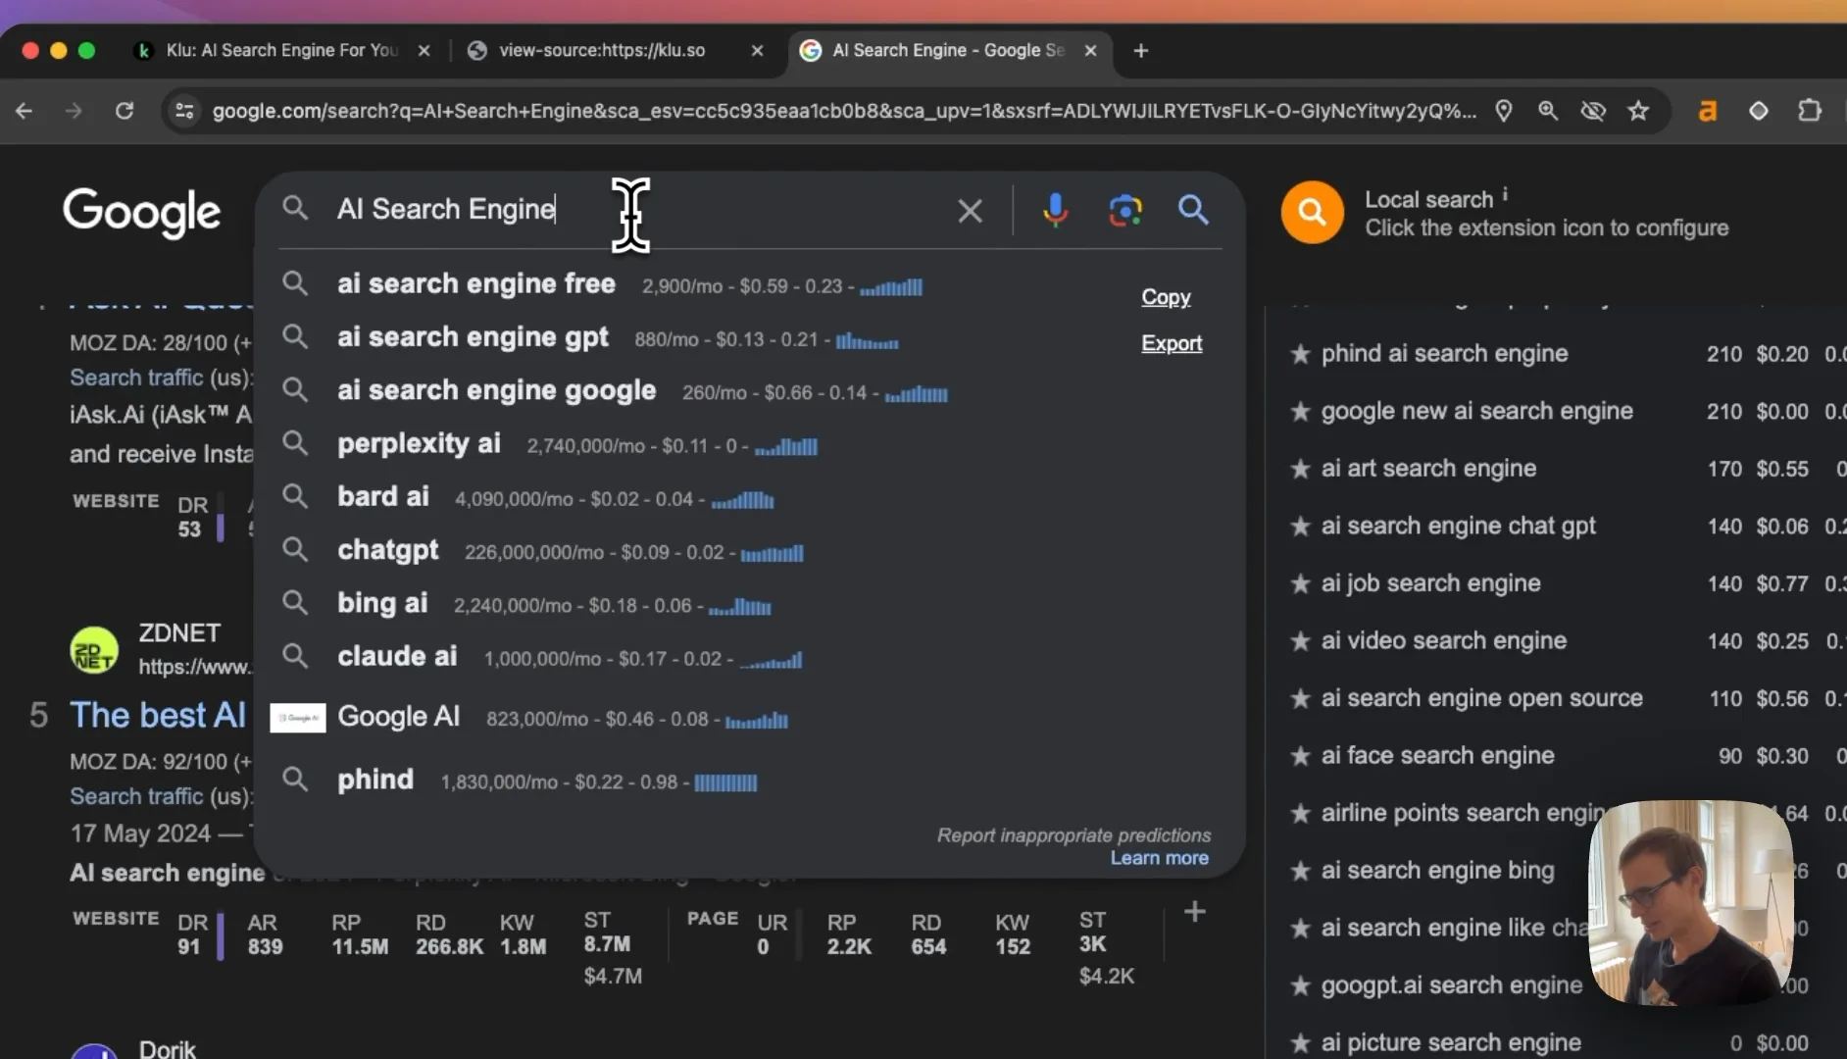Star the 'ai search engine open source' keyword
1847x1059 pixels.
pyautogui.click(x=1300, y=698)
